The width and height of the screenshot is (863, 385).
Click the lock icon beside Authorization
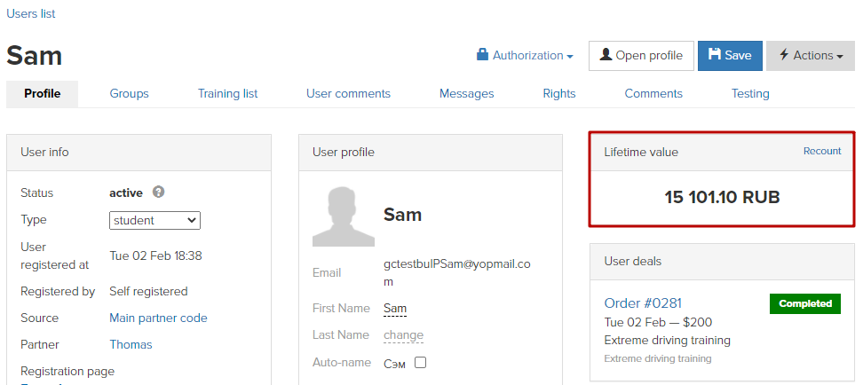pyautogui.click(x=483, y=55)
